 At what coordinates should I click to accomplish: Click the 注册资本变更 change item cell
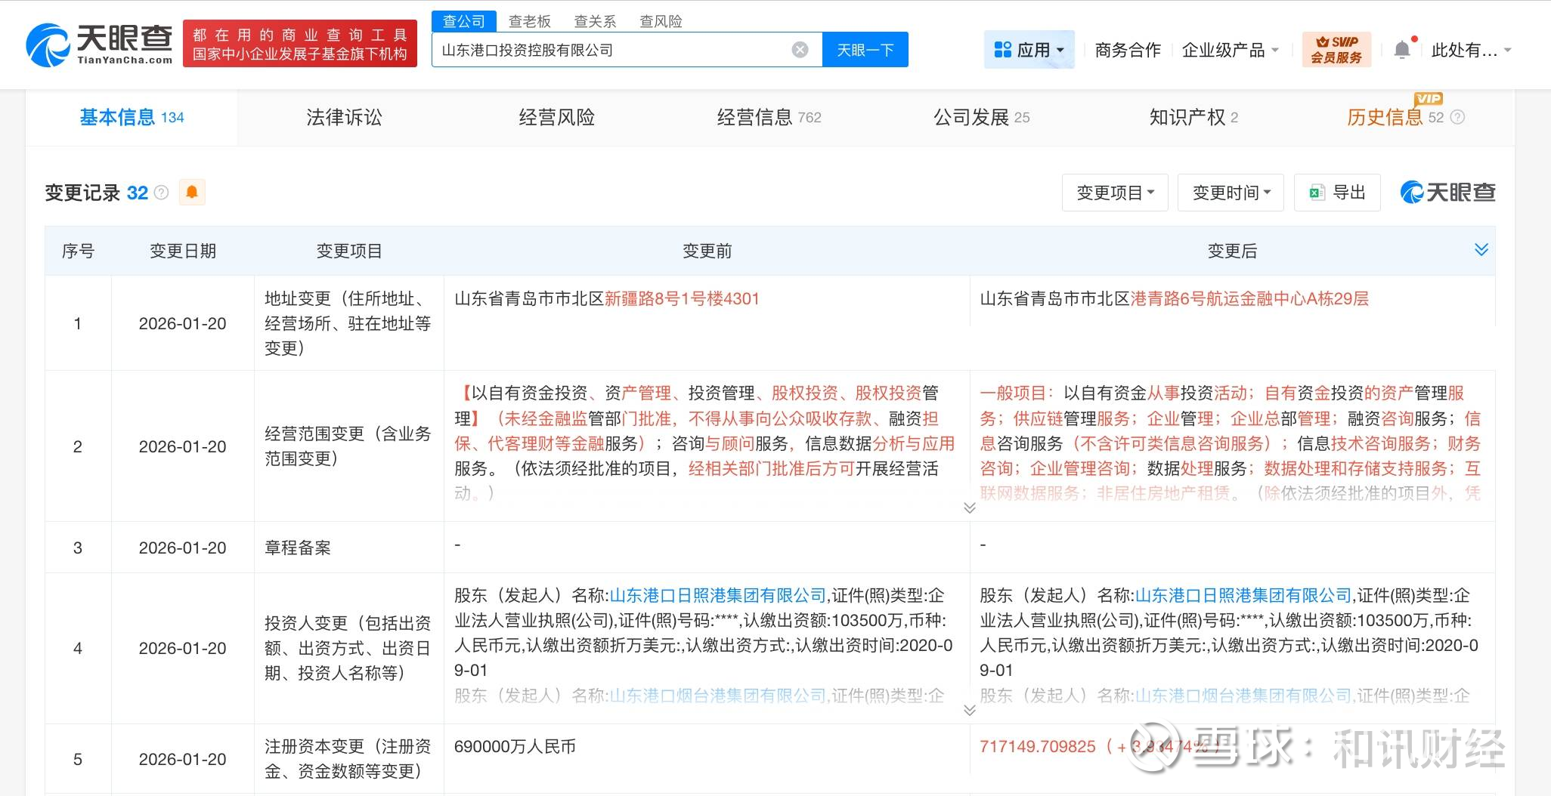coord(348,758)
